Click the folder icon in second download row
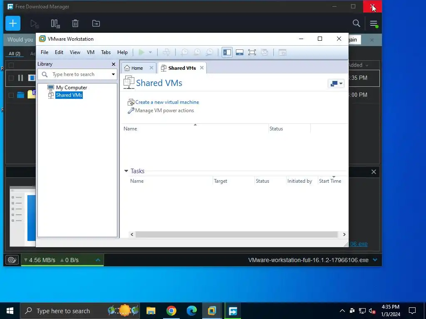Screen dimensions: 426x319 point(21,95)
